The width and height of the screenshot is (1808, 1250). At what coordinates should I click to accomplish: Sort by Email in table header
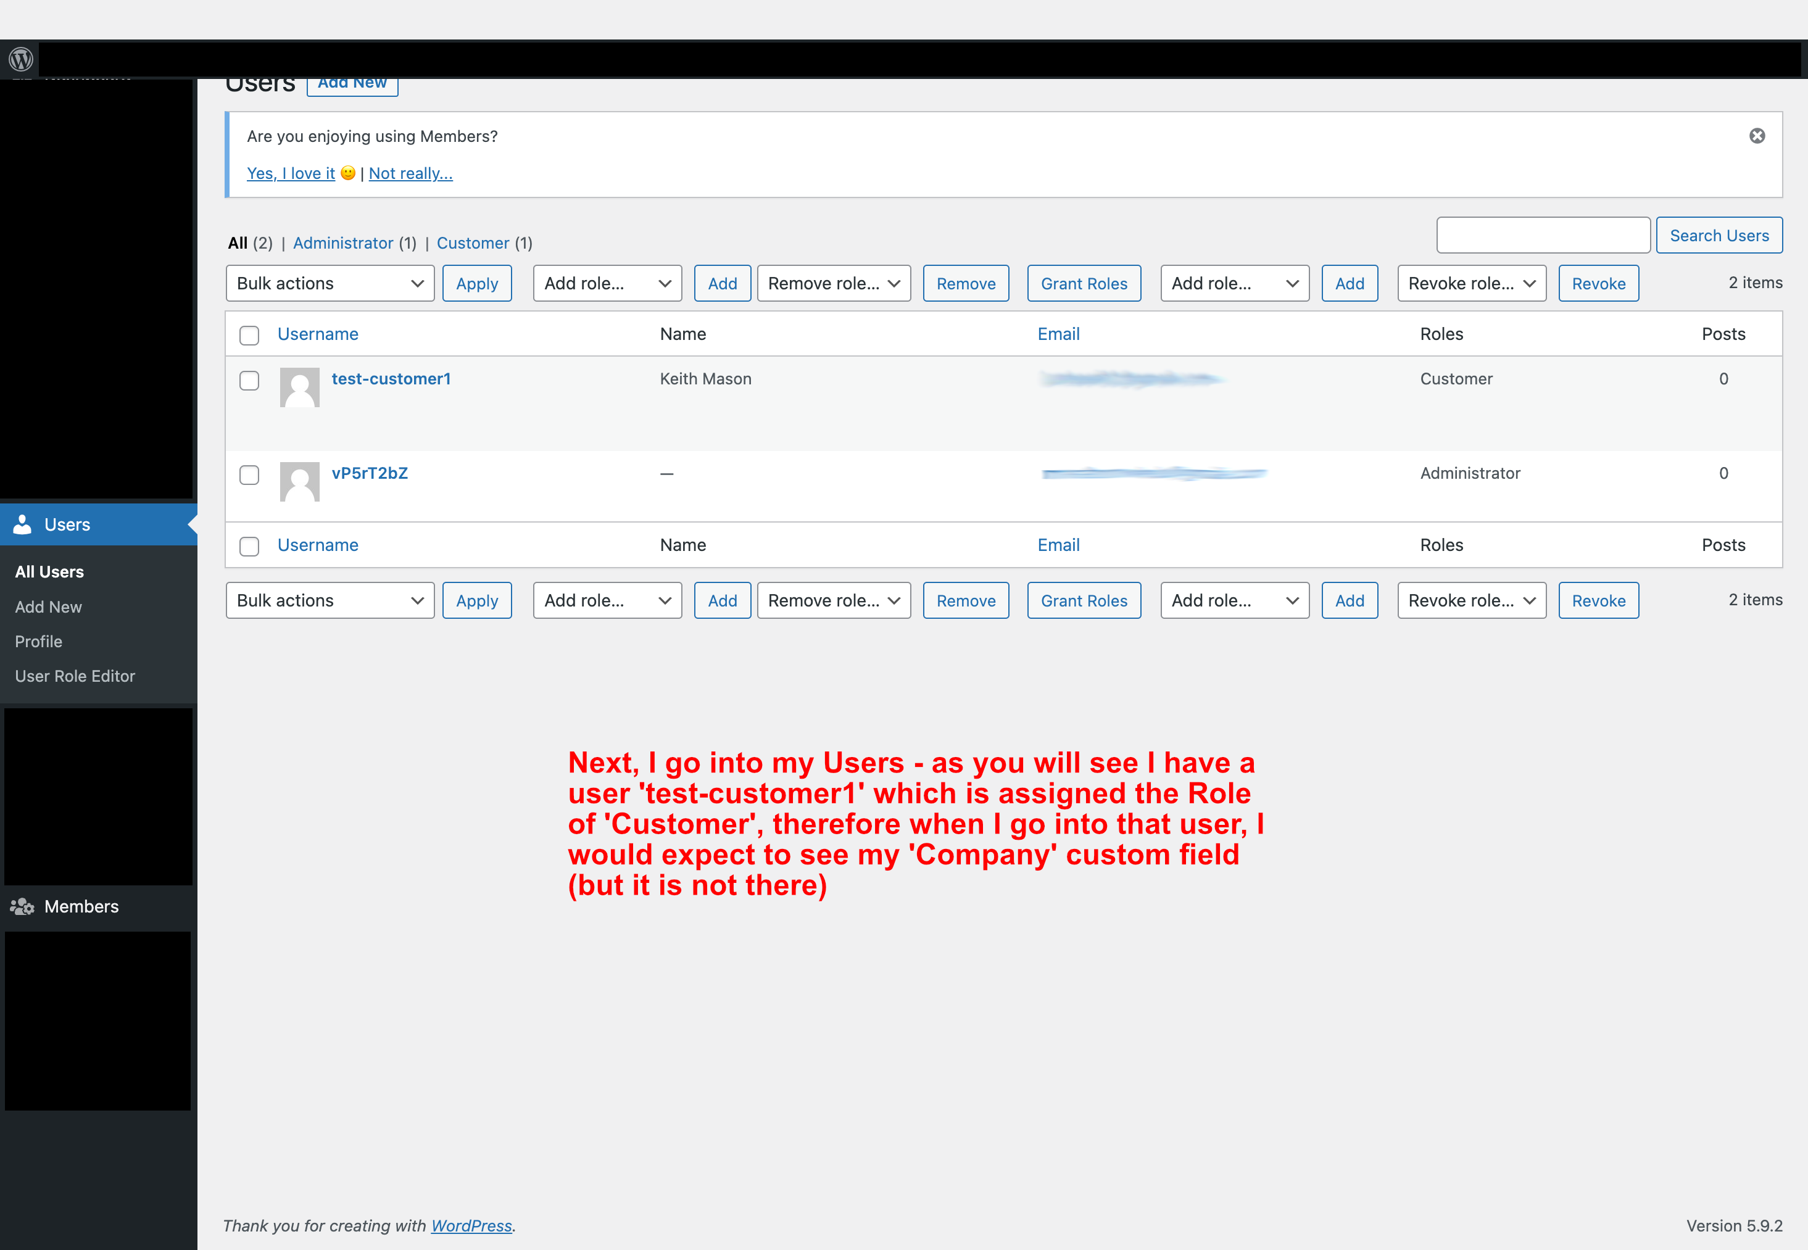(1058, 334)
